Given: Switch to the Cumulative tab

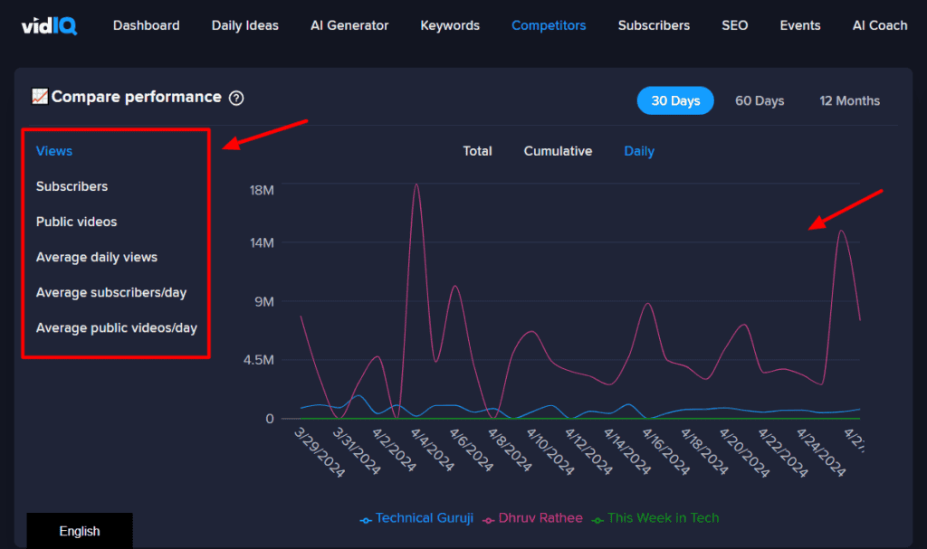Looking at the screenshot, I should pos(558,151).
